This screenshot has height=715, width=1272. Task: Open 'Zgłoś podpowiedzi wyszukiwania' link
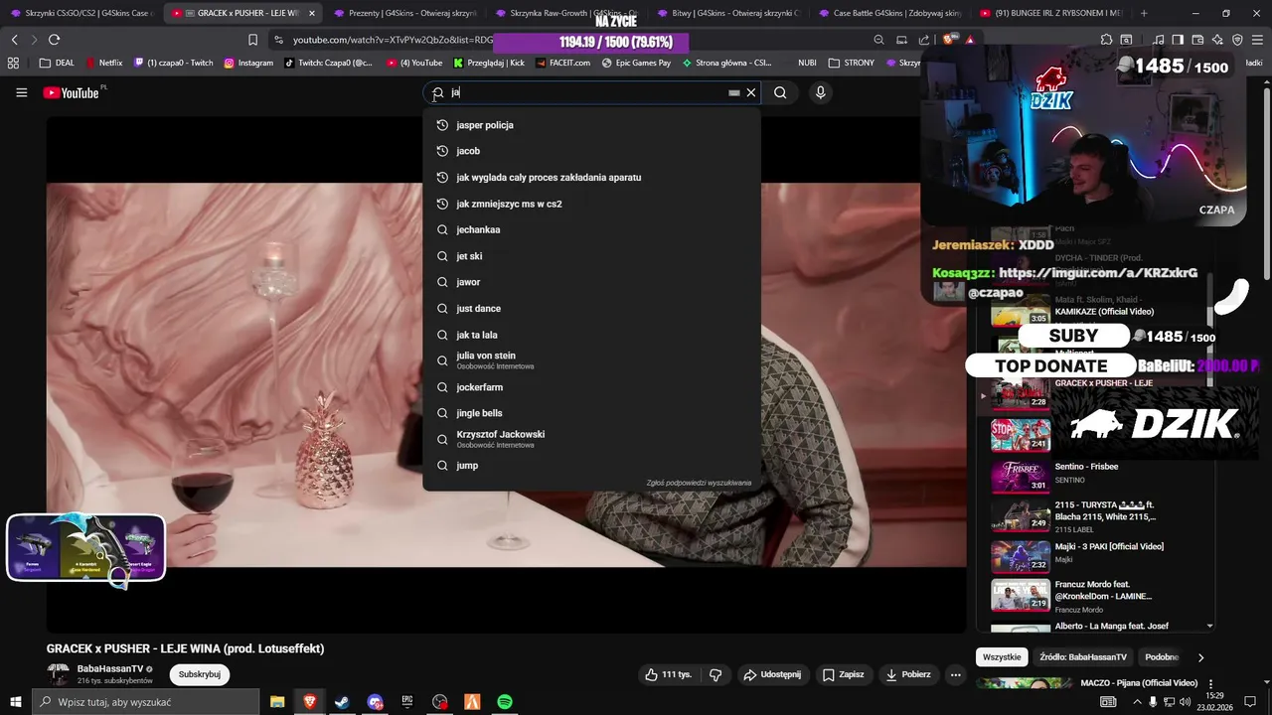click(699, 483)
